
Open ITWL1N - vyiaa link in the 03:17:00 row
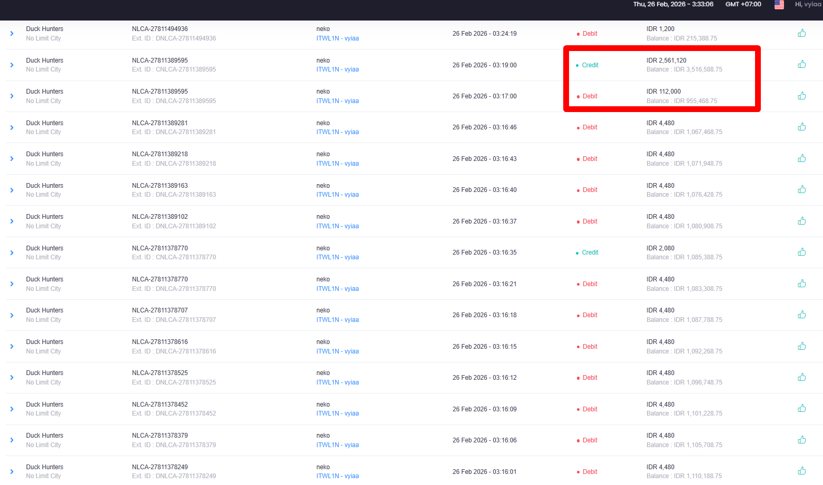pos(338,101)
